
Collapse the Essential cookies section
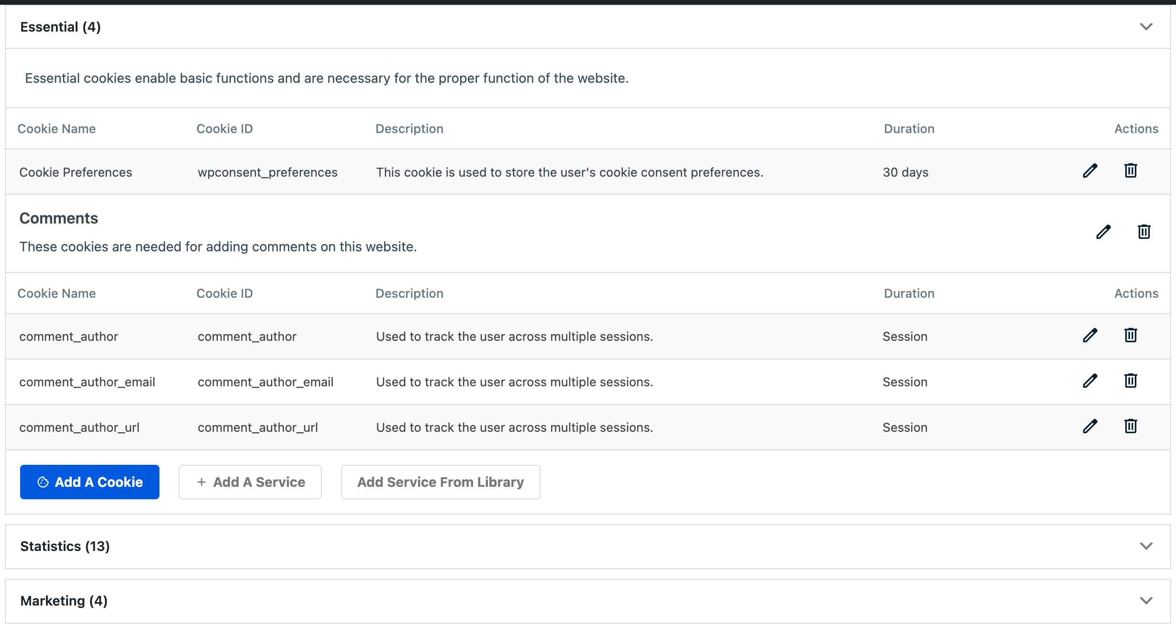1145,27
